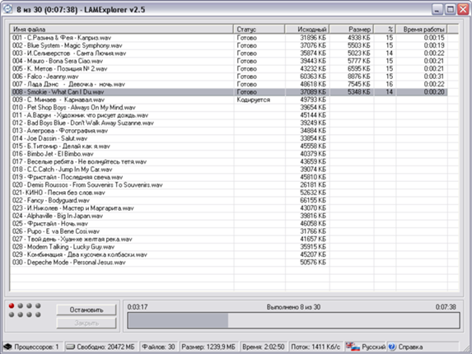472x354 pixels.
Task: Select row 002 - Blue System - Magic Symphony.wav
Action: coord(229,45)
